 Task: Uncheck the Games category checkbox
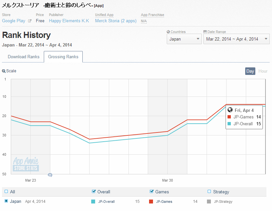pyautogui.click(x=152, y=192)
